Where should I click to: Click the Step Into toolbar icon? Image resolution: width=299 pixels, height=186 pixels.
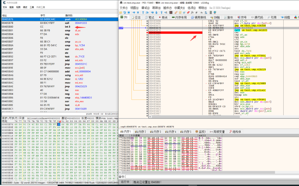click(143, 12)
